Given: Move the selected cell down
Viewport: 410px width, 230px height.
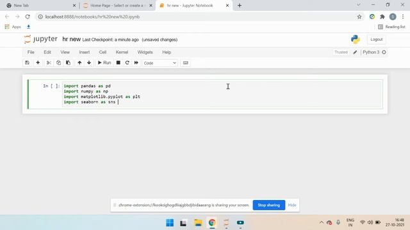Looking at the screenshot, I should [89, 63].
